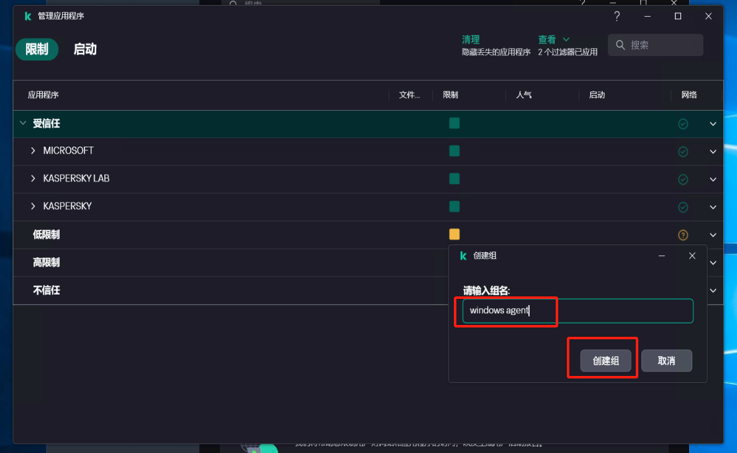Screen dimensions: 737x453
Task: Click the 搜索 search field
Action: coord(656,45)
